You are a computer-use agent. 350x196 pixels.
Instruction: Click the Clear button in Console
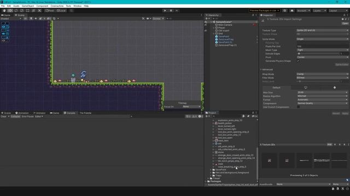pyautogui.click(x=4, y=117)
